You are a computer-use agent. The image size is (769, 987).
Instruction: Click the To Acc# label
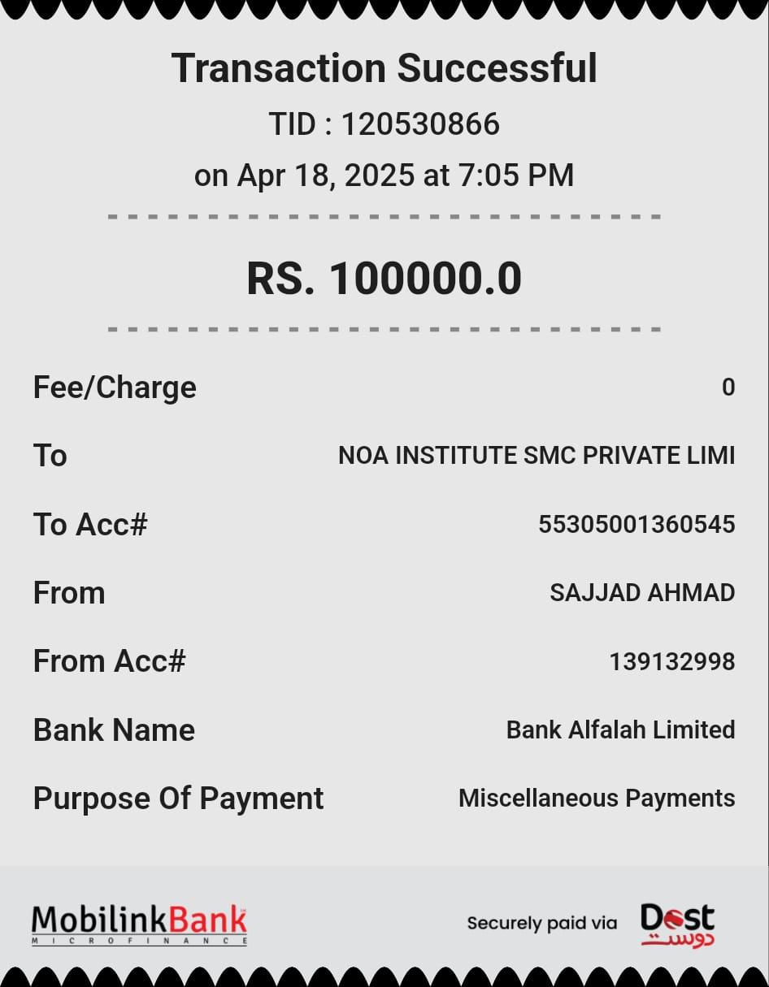pyautogui.click(x=90, y=525)
